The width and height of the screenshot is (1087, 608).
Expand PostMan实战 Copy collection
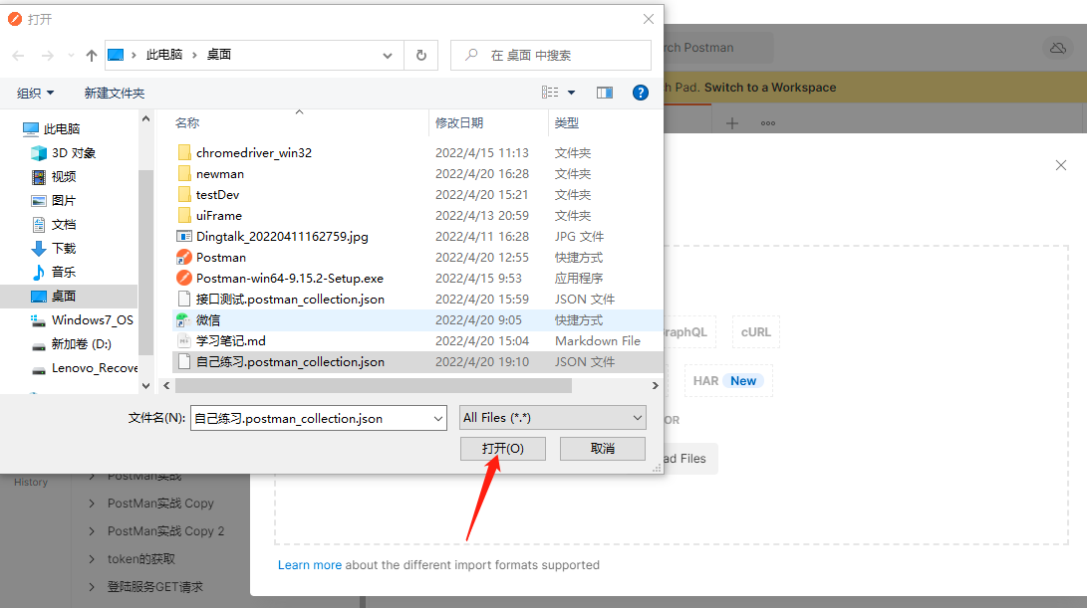coord(92,504)
